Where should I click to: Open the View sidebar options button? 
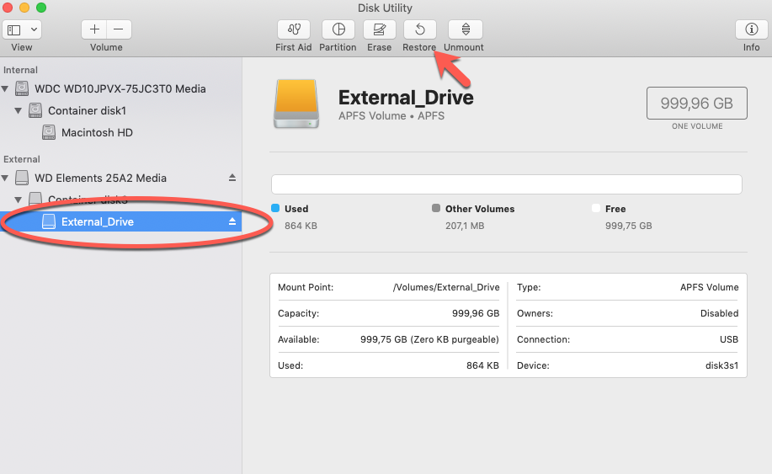click(13, 29)
